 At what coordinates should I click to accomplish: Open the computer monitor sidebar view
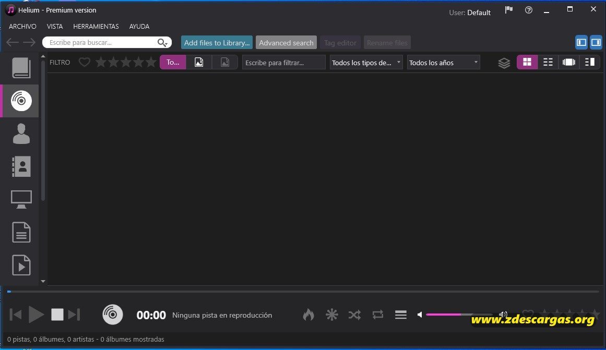21,199
